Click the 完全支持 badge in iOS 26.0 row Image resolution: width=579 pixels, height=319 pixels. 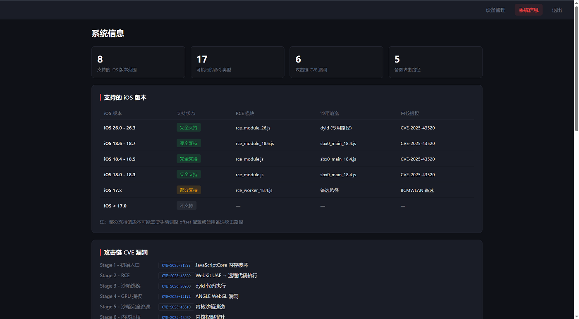(x=189, y=127)
